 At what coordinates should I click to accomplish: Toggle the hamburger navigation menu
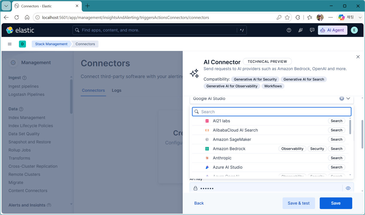(10, 44)
